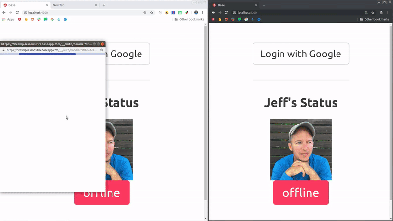Click incognito icon in right browser toolbar
The height and width of the screenshot is (221, 393).
pyautogui.click(x=381, y=12)
